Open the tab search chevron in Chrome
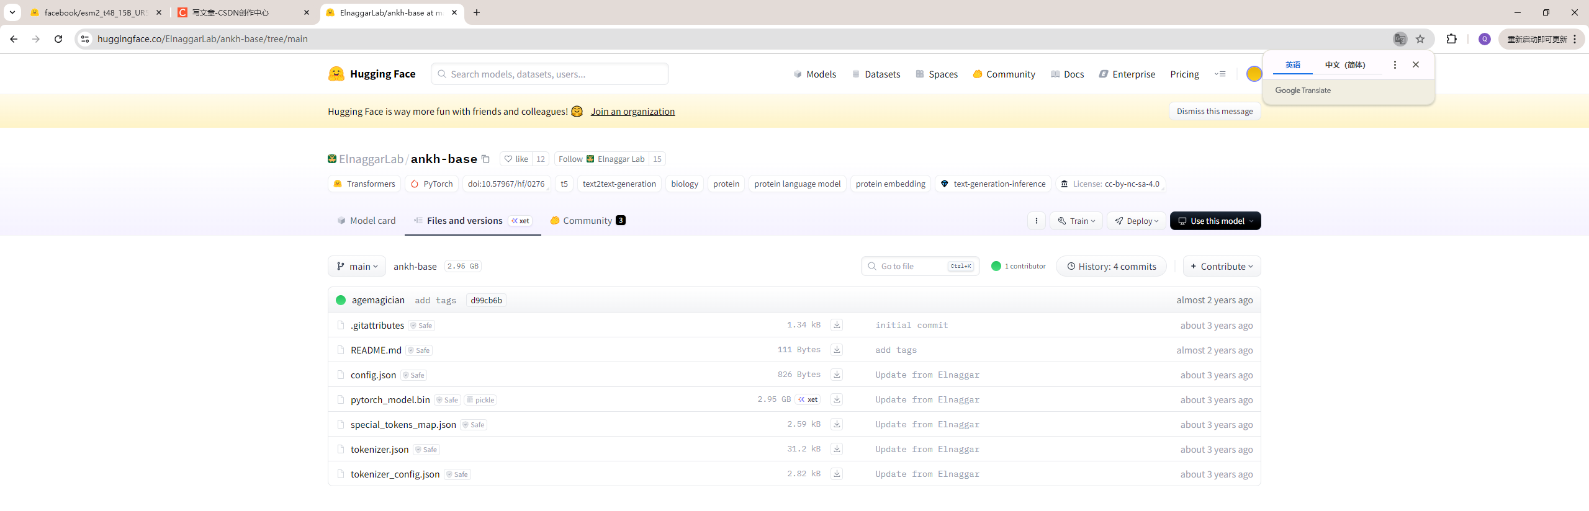The height and width of the screenshot is (511, 1589). click(x=12, y=12)
